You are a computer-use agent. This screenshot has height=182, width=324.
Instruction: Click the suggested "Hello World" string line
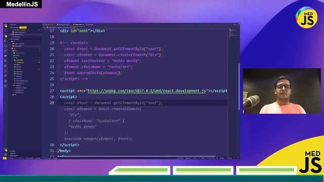coord(83,127)
